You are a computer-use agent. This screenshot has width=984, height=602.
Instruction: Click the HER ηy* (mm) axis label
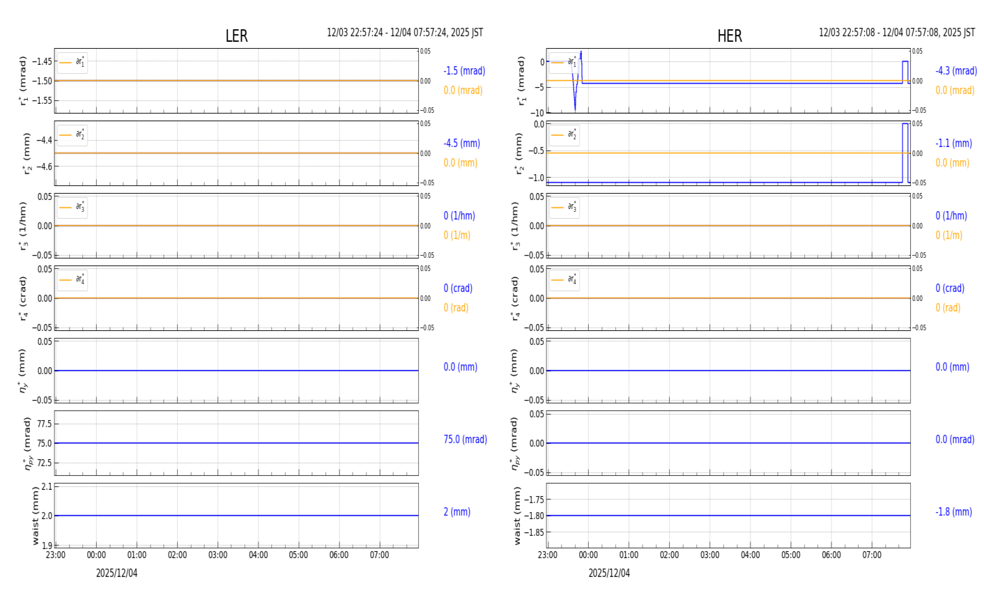(x=516, y=371)
